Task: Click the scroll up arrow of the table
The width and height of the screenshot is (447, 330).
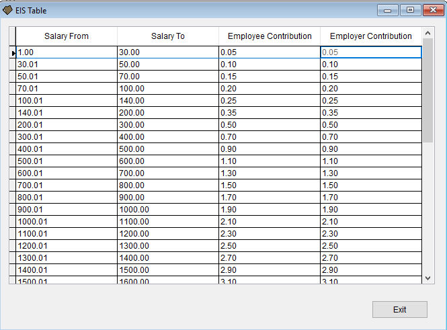Action: pyautogui.click(x=428, y=34)
